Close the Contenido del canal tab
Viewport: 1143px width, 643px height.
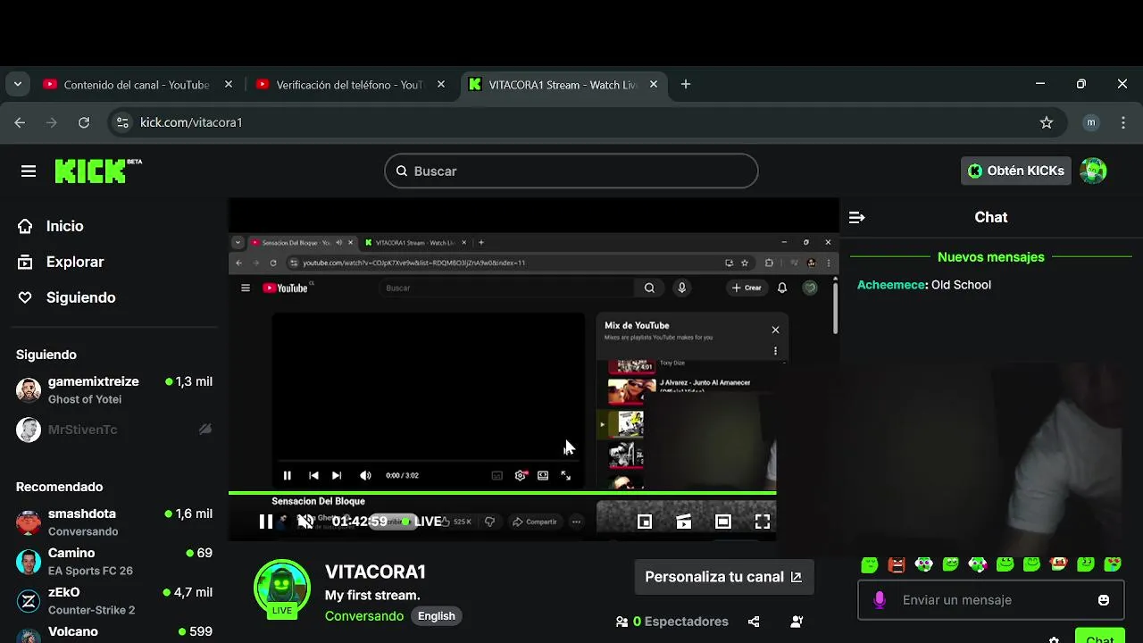pos(229,84)
